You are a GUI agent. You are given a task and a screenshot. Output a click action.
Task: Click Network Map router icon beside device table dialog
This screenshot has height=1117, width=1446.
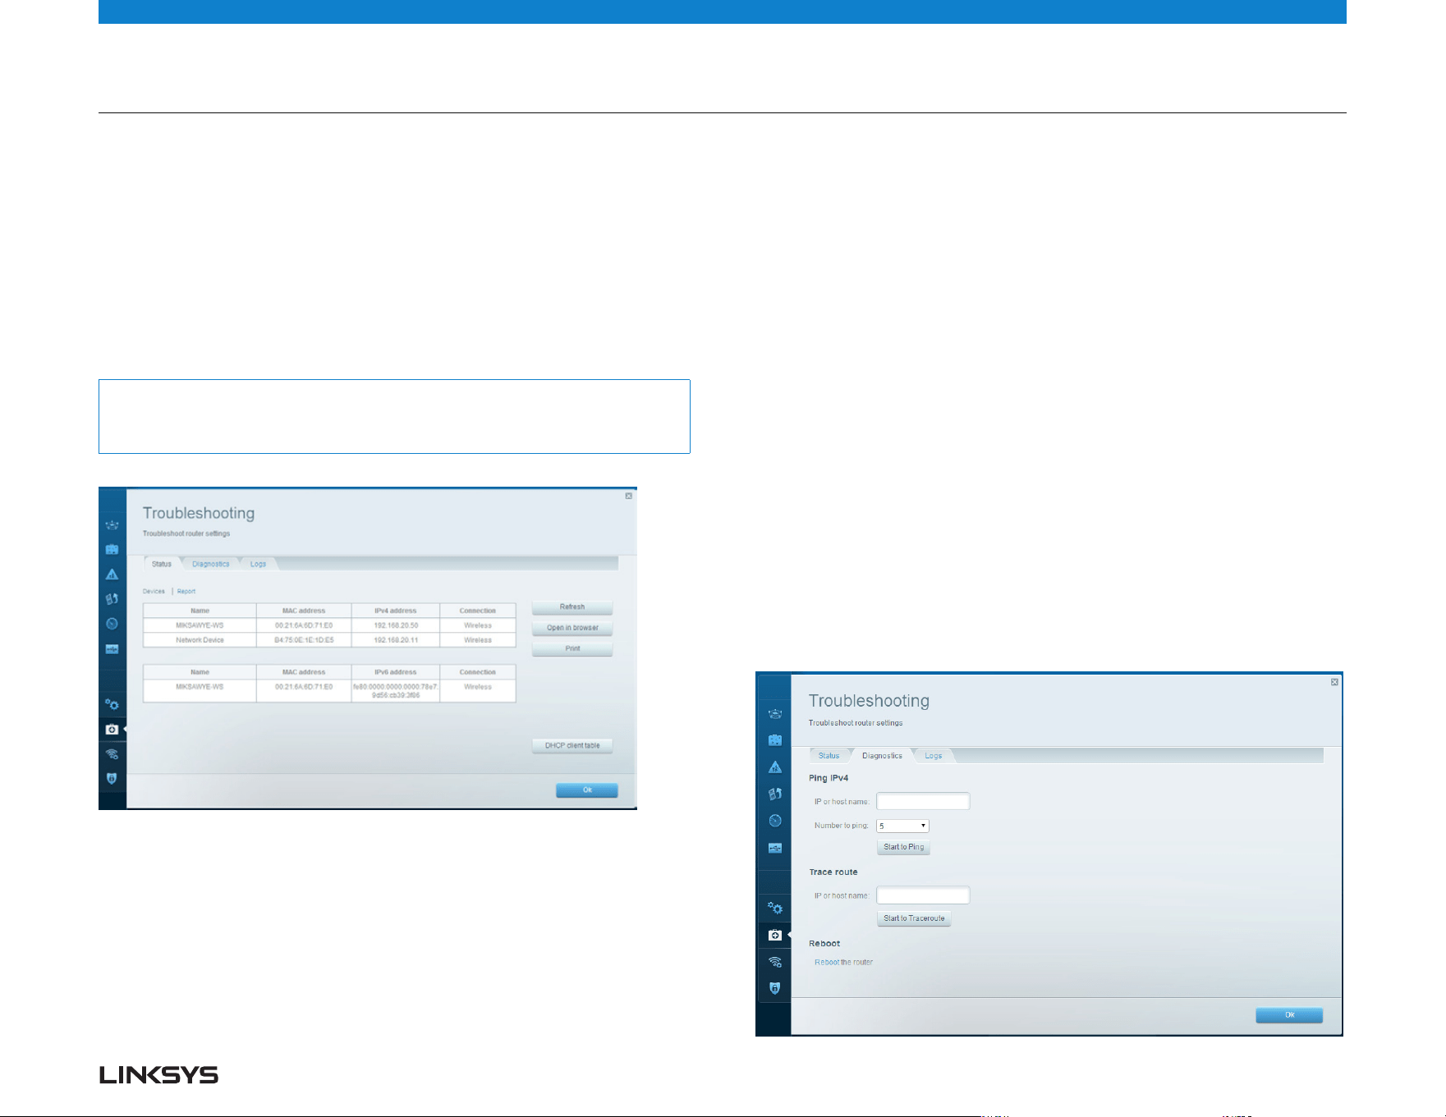click(x=112, y=524)
